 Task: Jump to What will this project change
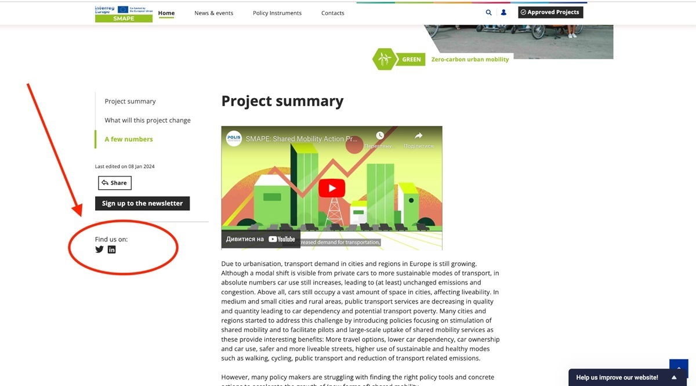click(x=147, y=120)
